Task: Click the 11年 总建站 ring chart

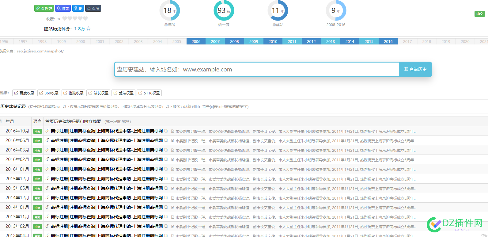Action: tap(278, 10)
